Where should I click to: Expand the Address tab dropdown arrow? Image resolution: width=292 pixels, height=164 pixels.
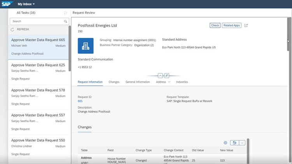click(x=169, y=82)
